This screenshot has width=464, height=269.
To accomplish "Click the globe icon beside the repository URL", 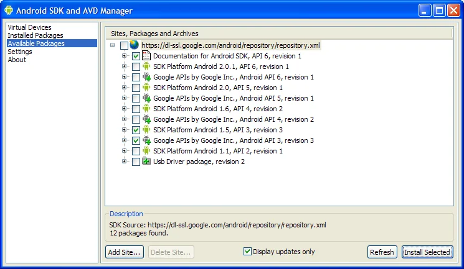I will pos(135,45).
